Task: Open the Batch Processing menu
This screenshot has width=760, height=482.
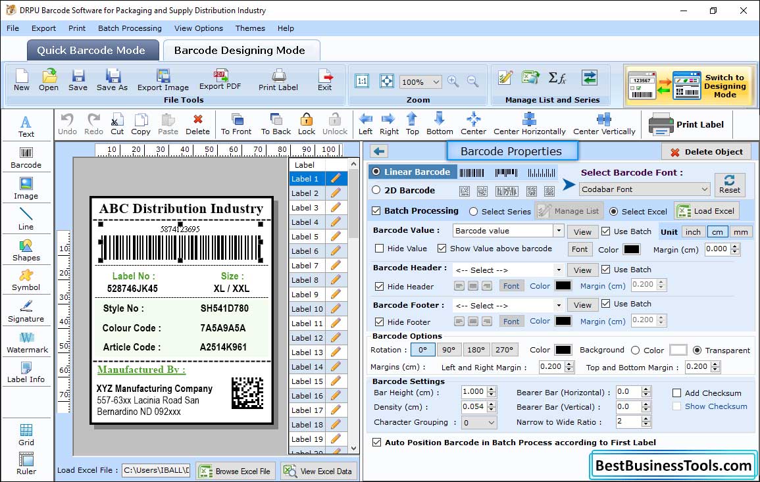Action: [130, 28]
